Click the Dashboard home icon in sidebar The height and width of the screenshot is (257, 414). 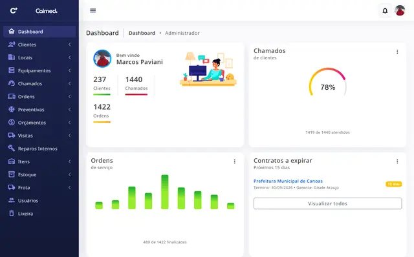click(x=12, y=31)
